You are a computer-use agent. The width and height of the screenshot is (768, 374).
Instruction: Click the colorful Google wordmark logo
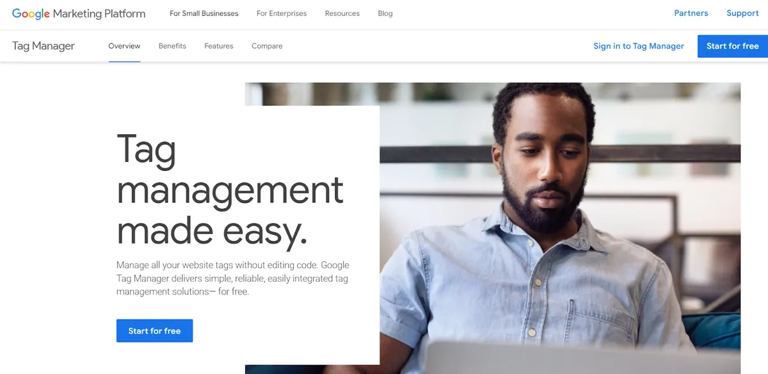pyautogui.click(x=31, y=13)
